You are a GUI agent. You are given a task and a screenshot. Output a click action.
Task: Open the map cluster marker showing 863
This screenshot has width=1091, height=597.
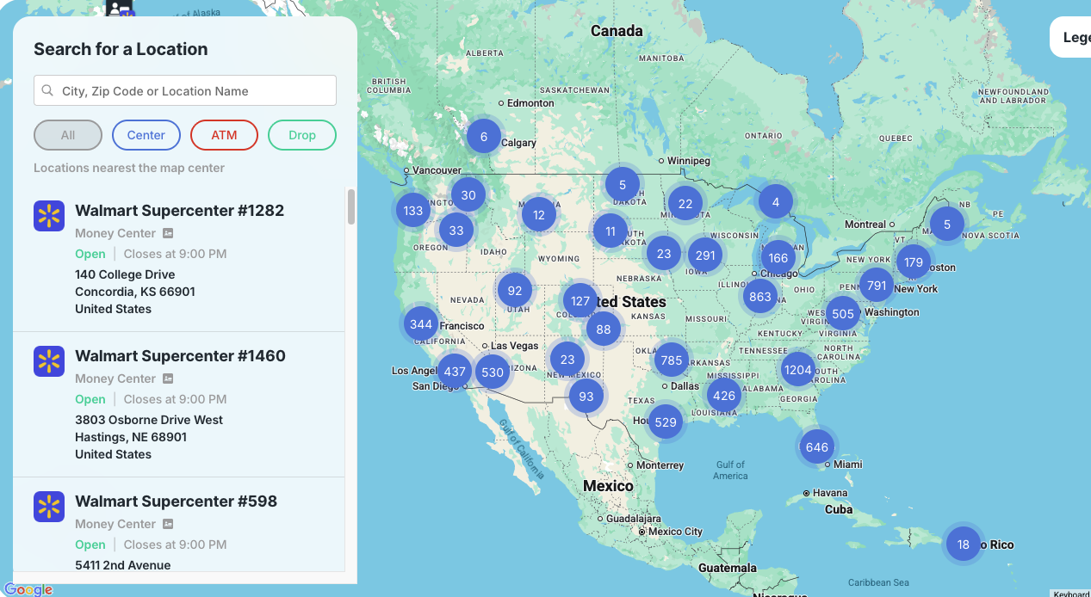coord(760,296)
